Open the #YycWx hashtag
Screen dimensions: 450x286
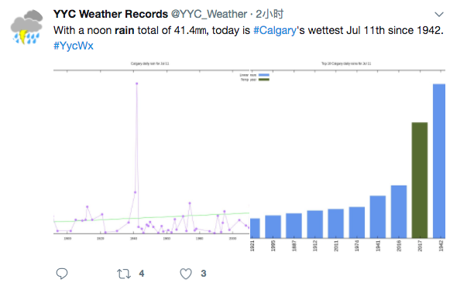[74, 46]
